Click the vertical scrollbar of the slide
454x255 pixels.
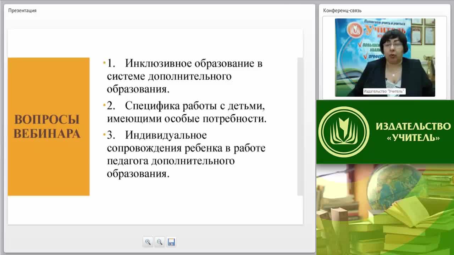pyautogui.click(x=300, y=126)
